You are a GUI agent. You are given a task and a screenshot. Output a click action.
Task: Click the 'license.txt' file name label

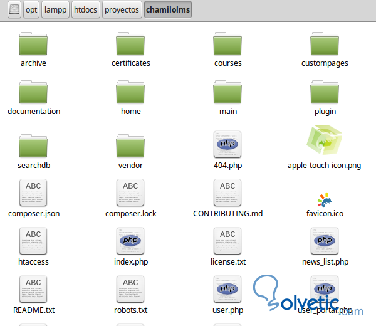coord(228,261)
